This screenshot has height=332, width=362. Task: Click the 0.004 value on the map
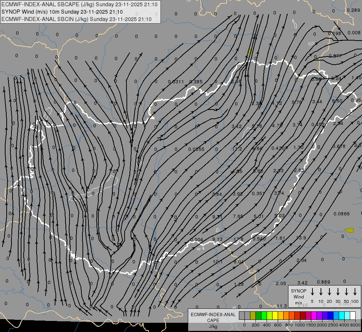point(197,240)
